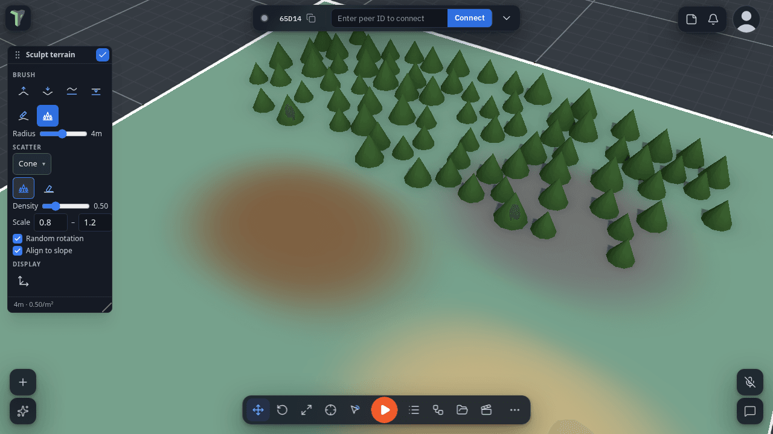Open the Cone scatter shape dropdown

pyautogui.click(x=32, y=164)
